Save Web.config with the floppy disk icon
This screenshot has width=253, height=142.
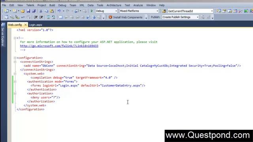click(x=28, y=11)
